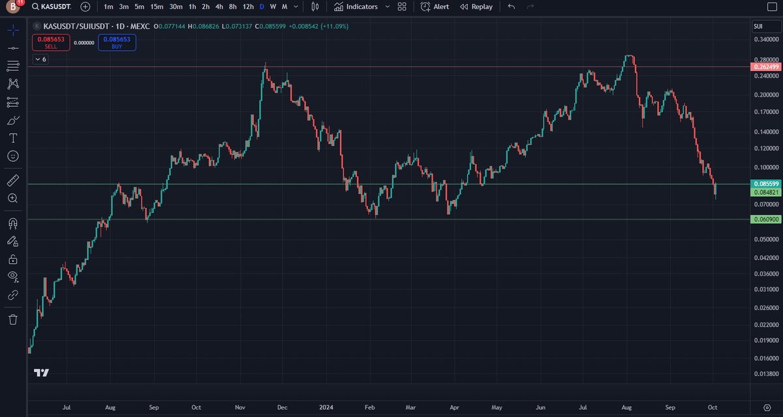Viewport: 783px width, 417px height.
Task: Open the forecasting and measurement position tools
Action: [x=12, y=102]
